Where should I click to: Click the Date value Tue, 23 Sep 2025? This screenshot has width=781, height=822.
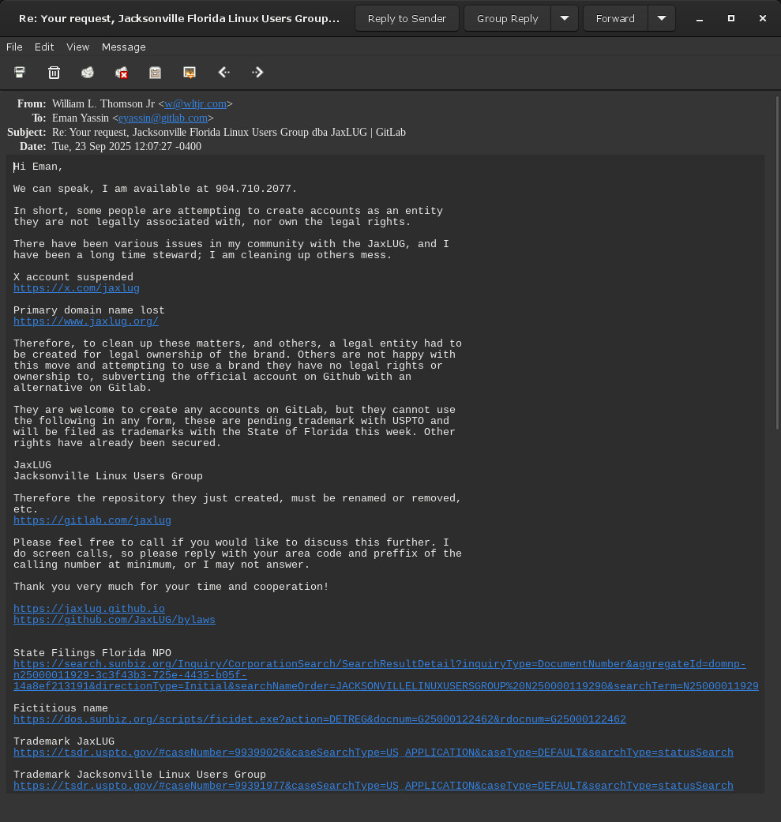click(126, 146)
